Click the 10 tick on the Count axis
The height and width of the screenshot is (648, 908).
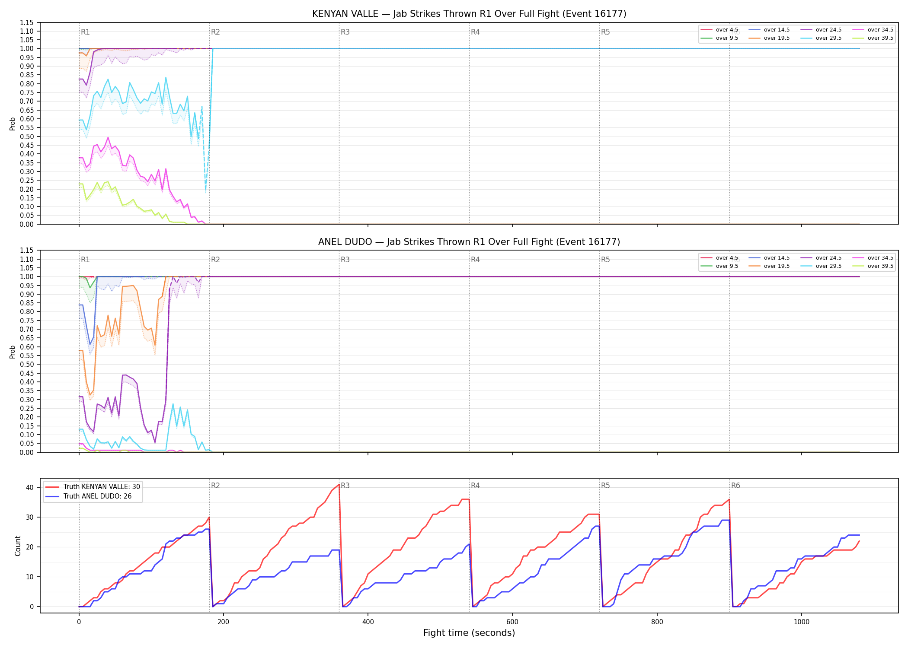pyautogui.click(x=29, y=577)
